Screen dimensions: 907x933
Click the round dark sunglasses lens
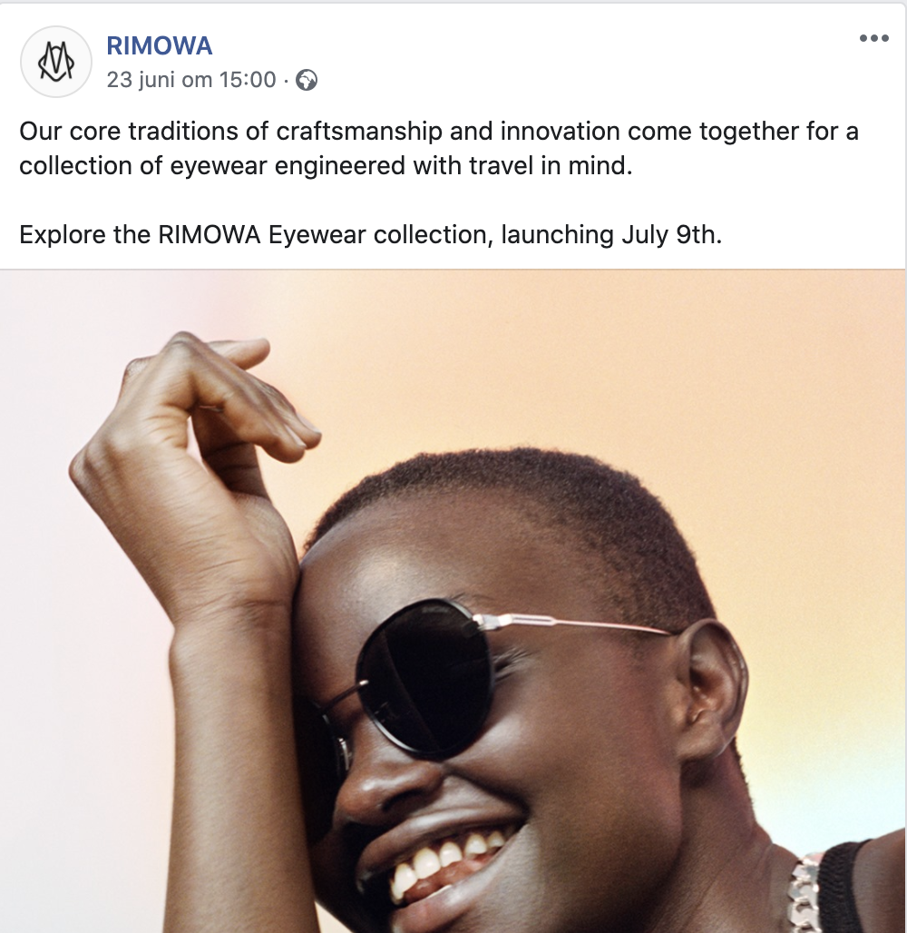424,680
